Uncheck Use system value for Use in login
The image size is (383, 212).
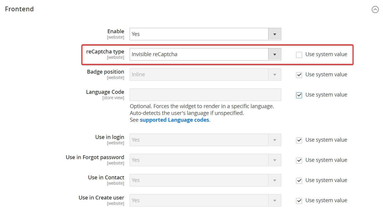point(299,140)
